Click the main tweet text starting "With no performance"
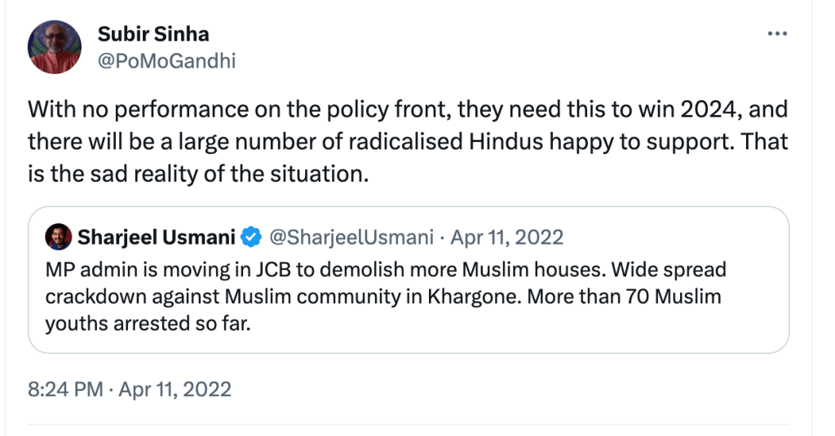The image size is (835, 436). click(x=245, y=109)
